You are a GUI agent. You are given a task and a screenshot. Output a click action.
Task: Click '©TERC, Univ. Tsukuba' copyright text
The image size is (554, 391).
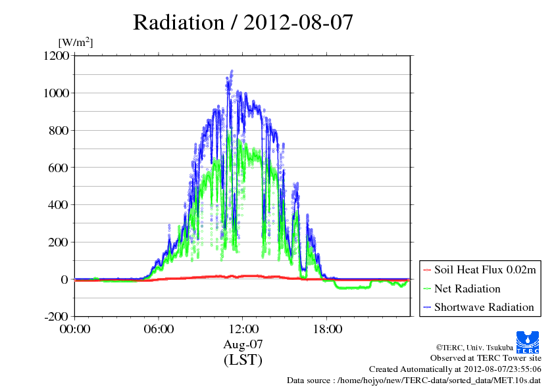click(x=474, y=348)
